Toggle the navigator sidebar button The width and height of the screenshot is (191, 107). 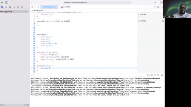7,2
